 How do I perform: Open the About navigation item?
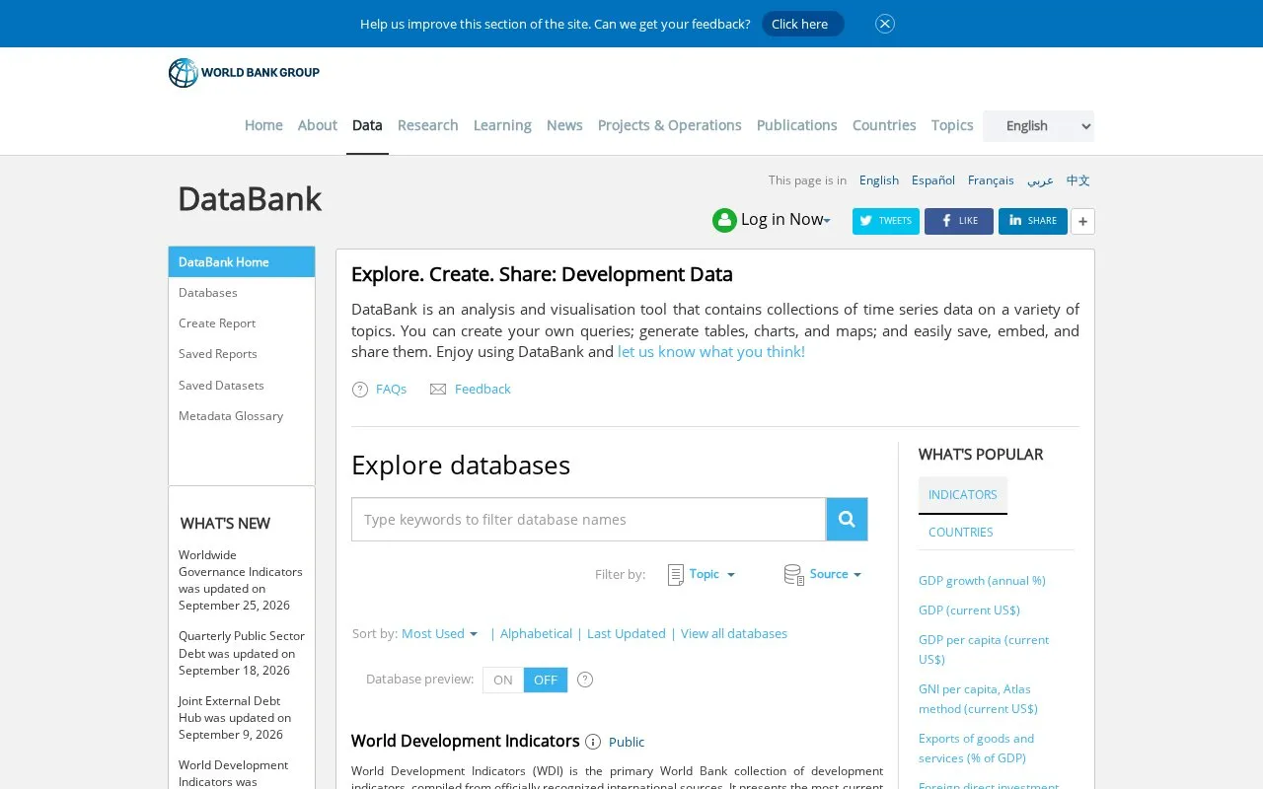pos(318,125)
